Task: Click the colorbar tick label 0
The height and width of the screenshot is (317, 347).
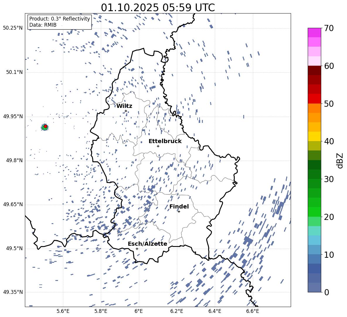Action: (326, 292)
